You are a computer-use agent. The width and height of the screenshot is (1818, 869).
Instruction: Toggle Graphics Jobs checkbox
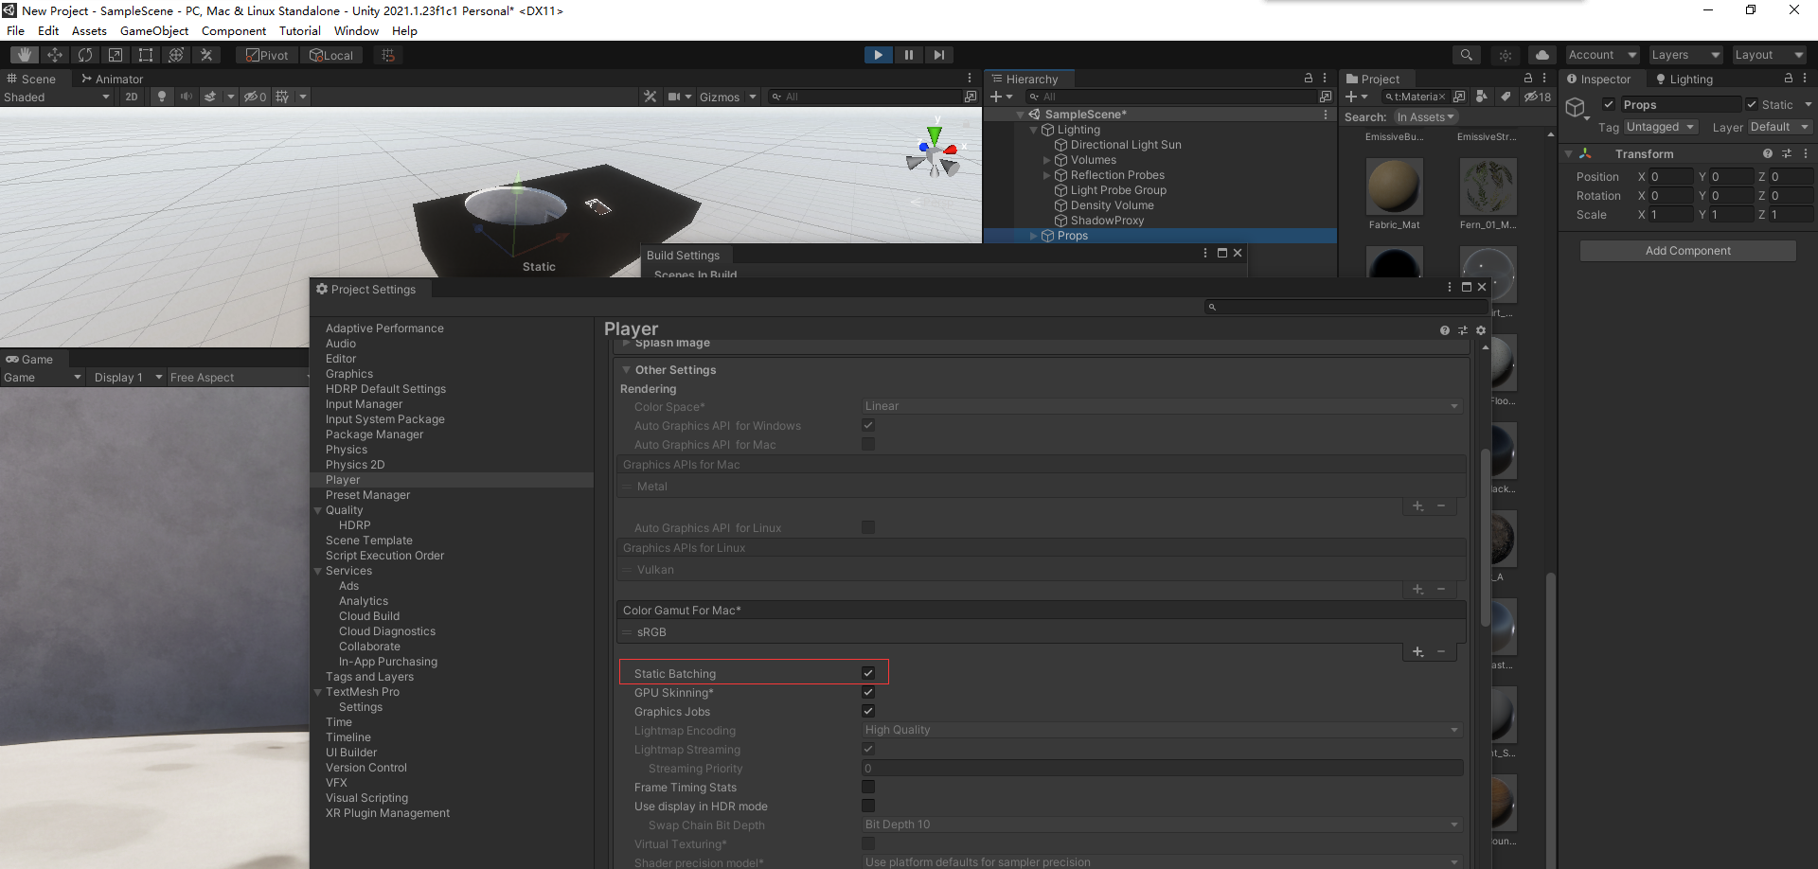click(868, 711)
